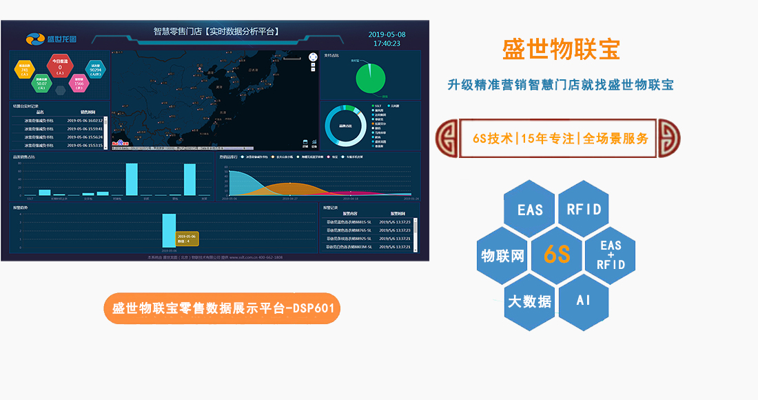
Task: Click the tallest bar in 品类销售占比 chart
Action: pos(132,179)
